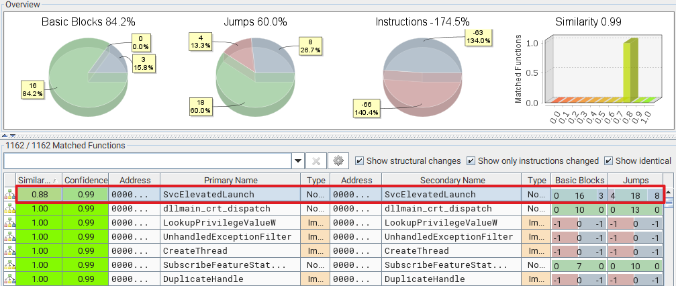This screenshot has height=286, width=676.
Task: Click the clear filter X icon
Action: tap(316, 161)
